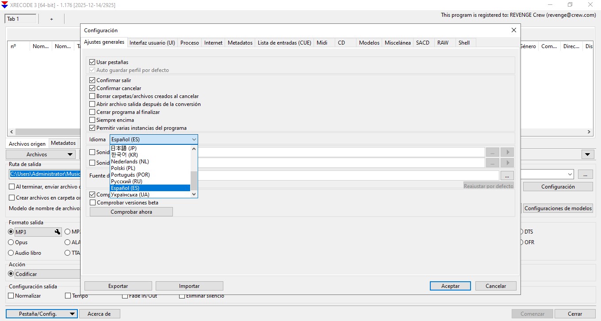The image size is (601, 321).
Task: Open the ellipsis browser next to Fuente field
Action: [x=507, y=175]
